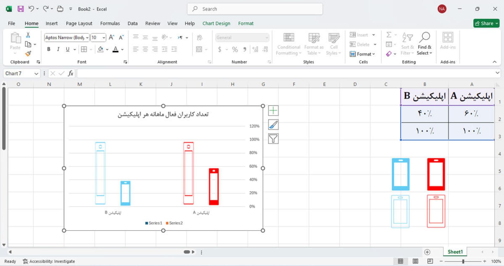Activate the Format Painter brush
The width and height of the screenshot is (504, 266).
point(28,54)
